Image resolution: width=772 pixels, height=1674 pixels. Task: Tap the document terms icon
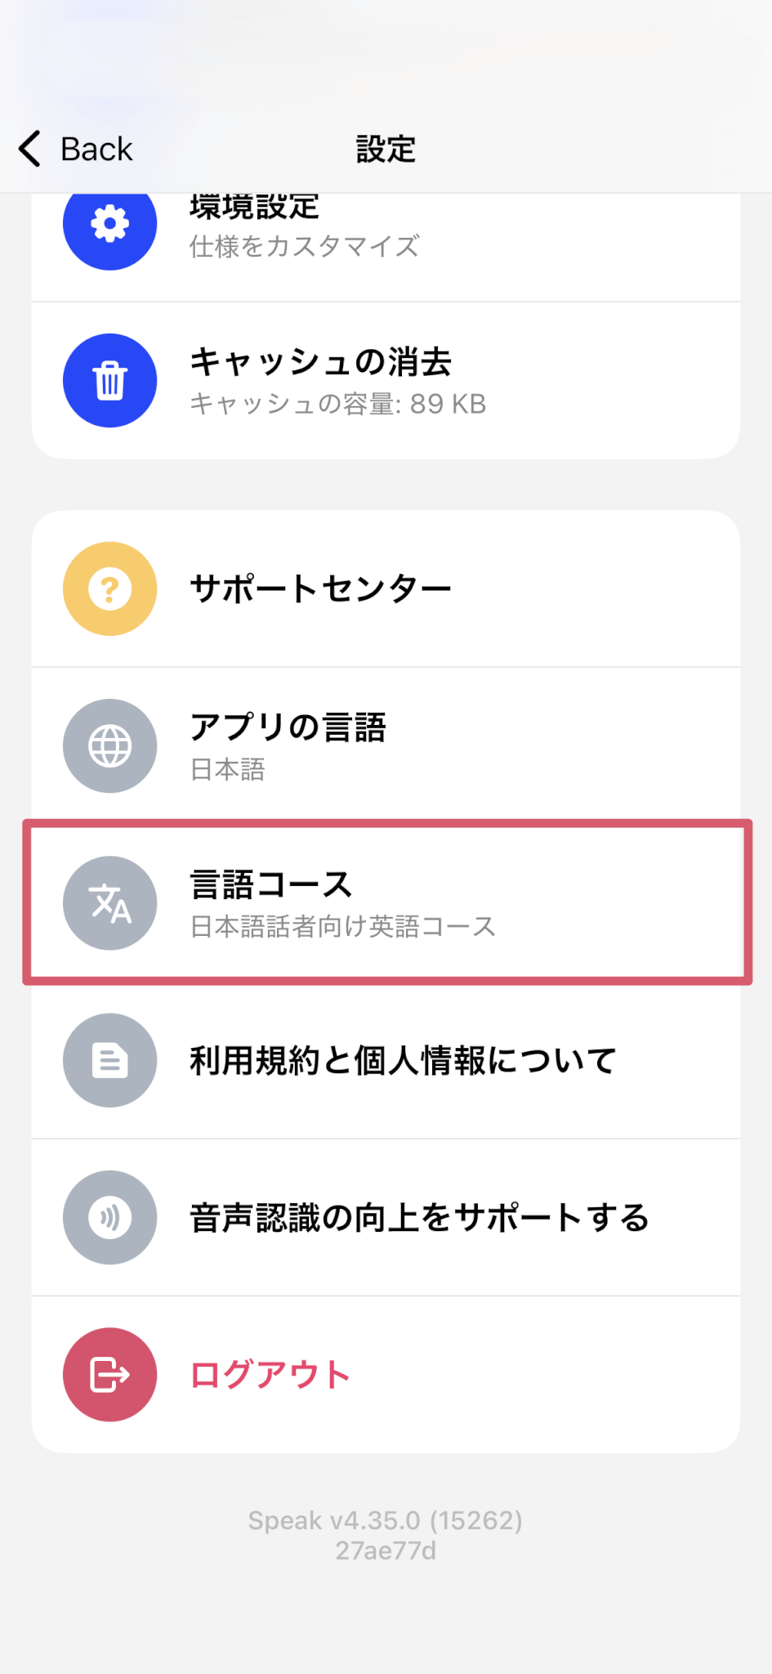click(x=109, y=1060)
